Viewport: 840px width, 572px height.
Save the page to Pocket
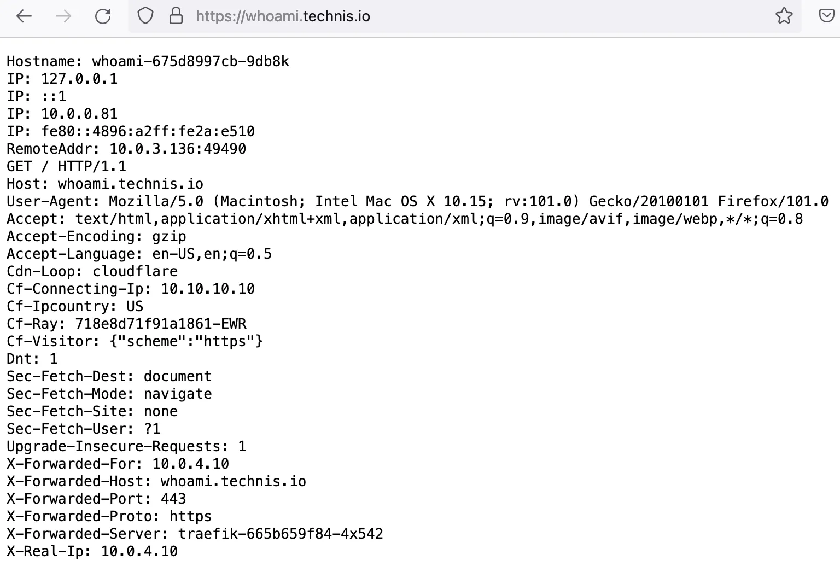click(x=826, y=16)
